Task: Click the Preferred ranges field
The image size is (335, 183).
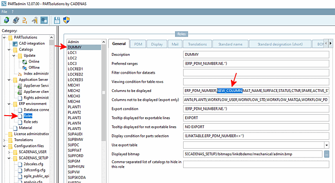Action: click(256, 64)
